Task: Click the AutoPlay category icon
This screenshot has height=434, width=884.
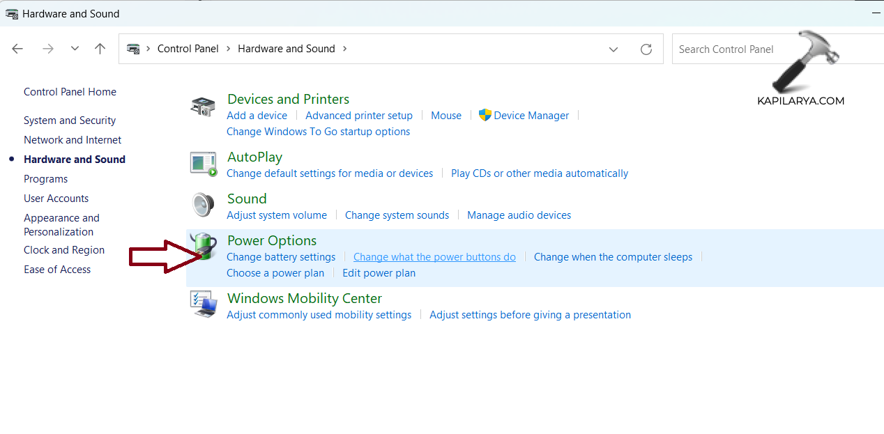Action: click(x=204, y=163)
